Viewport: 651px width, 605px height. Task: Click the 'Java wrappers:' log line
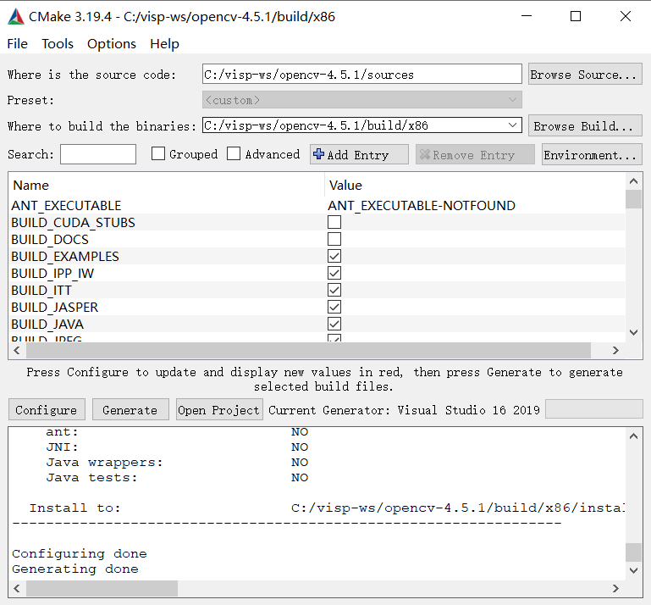click(104, 462)
